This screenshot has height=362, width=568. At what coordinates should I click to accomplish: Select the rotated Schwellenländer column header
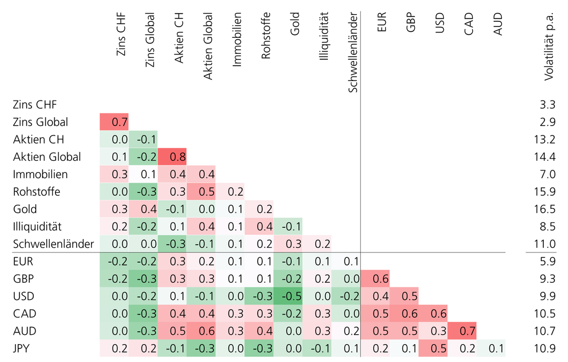click(353, 53)
